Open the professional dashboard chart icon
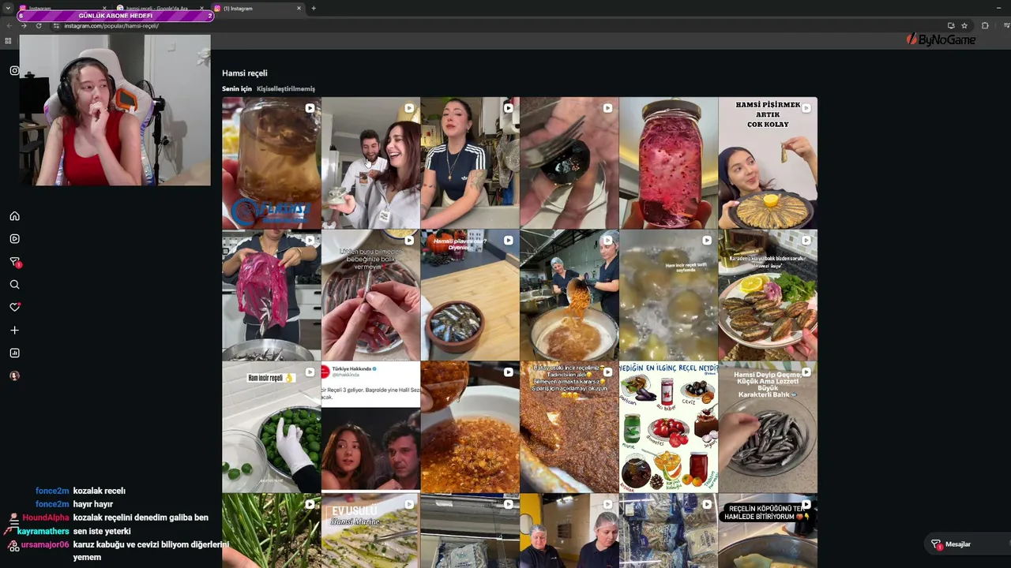The image size is (1011, 568). [14, 353]
